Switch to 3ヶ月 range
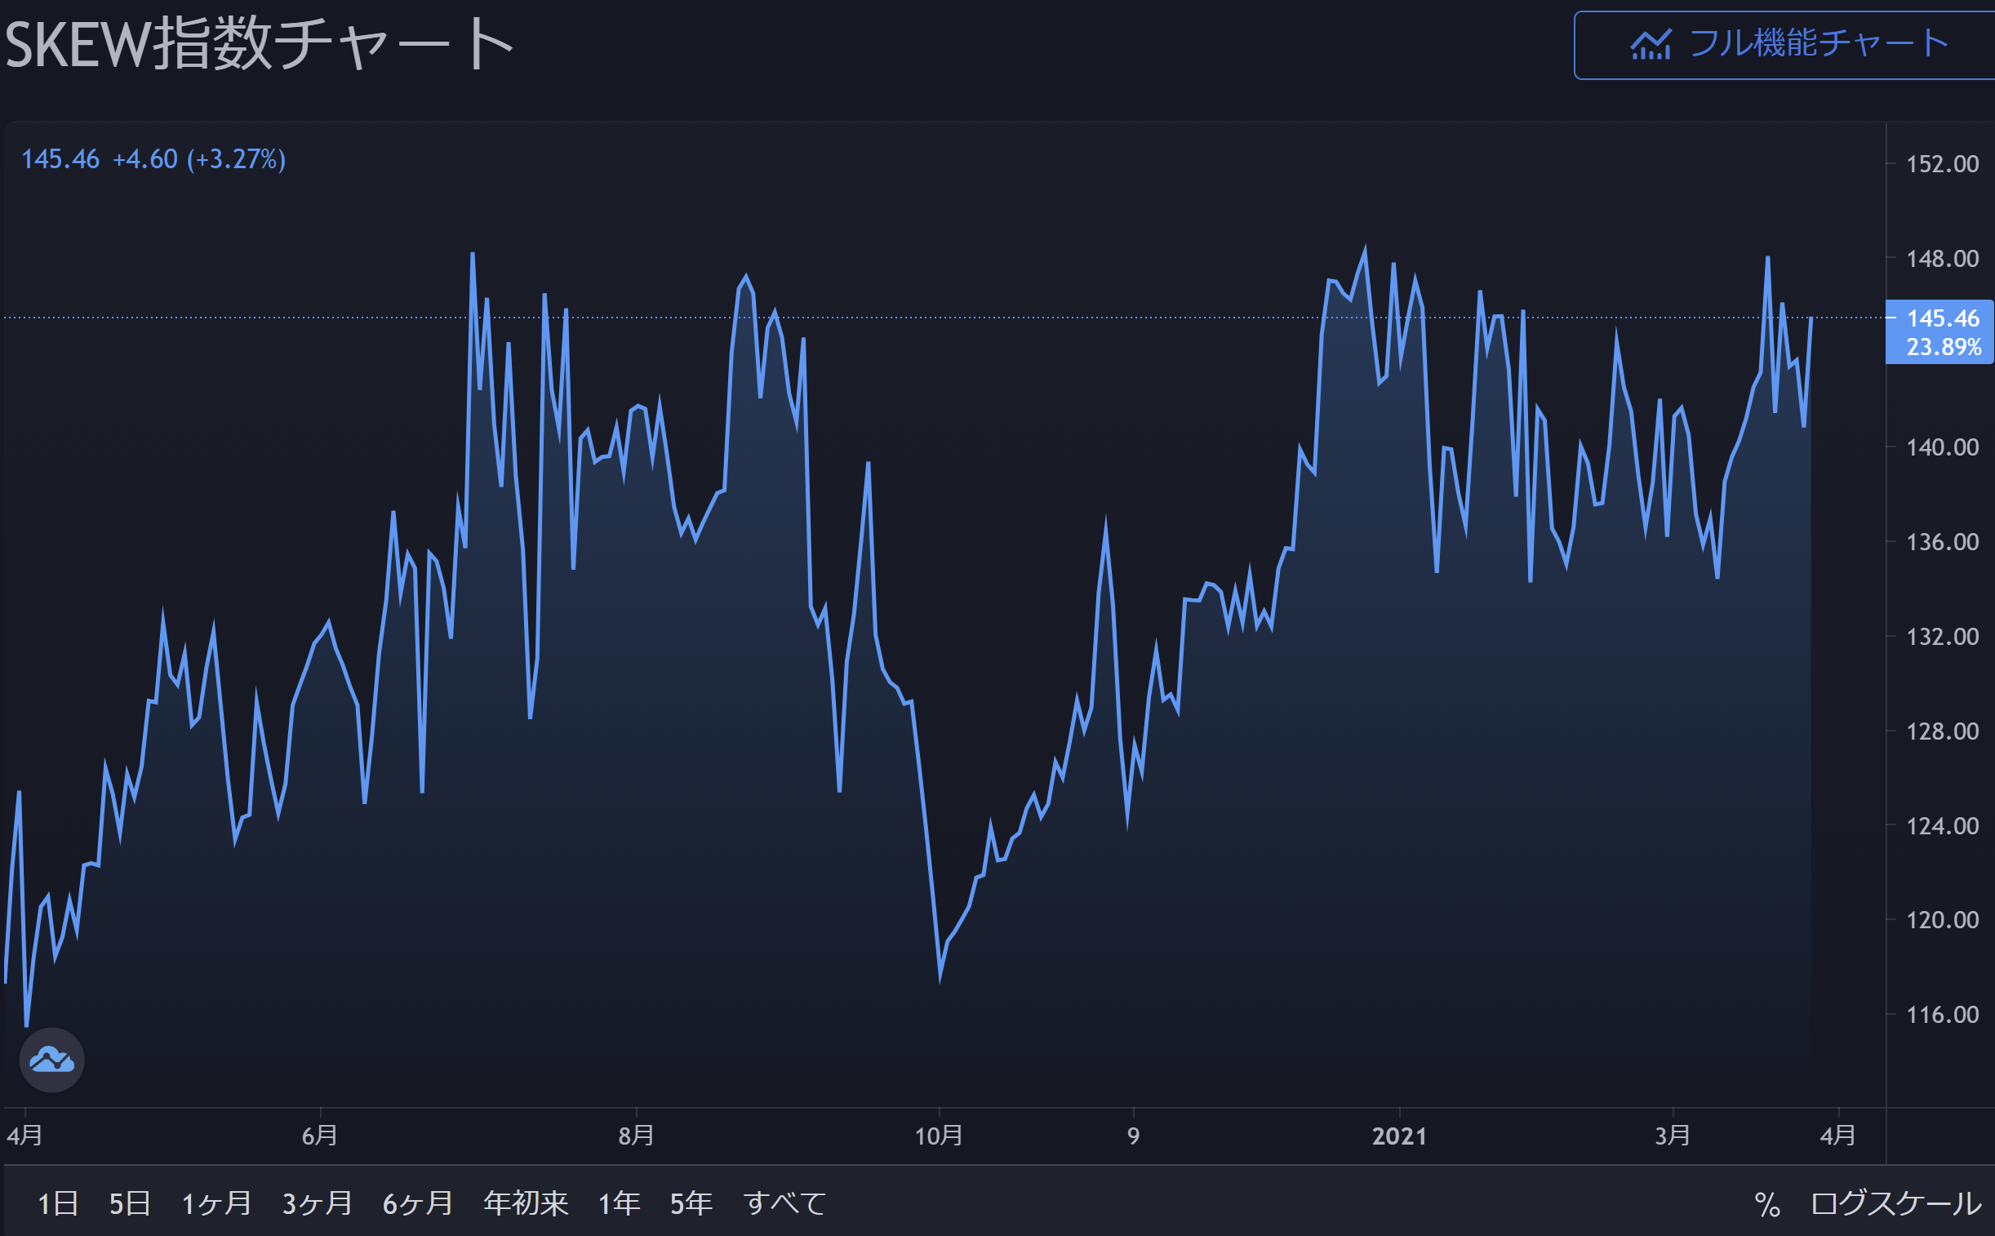Viewport: 1995px width, 1236px height. click(x=317, y=1203)
